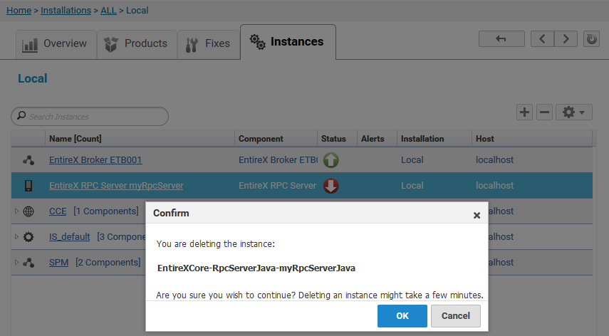Click Cancel in the Confirm dialog
Screen dimensions: 609x336
(x=456, y=316)
